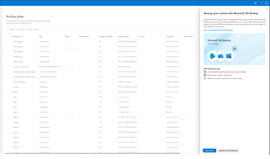270x159 pixels.
Task: Select the Test-2 site name
Action: pos(15,102)
